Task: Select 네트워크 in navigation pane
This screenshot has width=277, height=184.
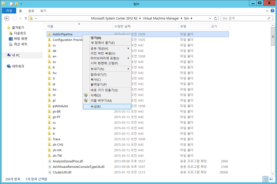Action: click(x=15, y=66)
